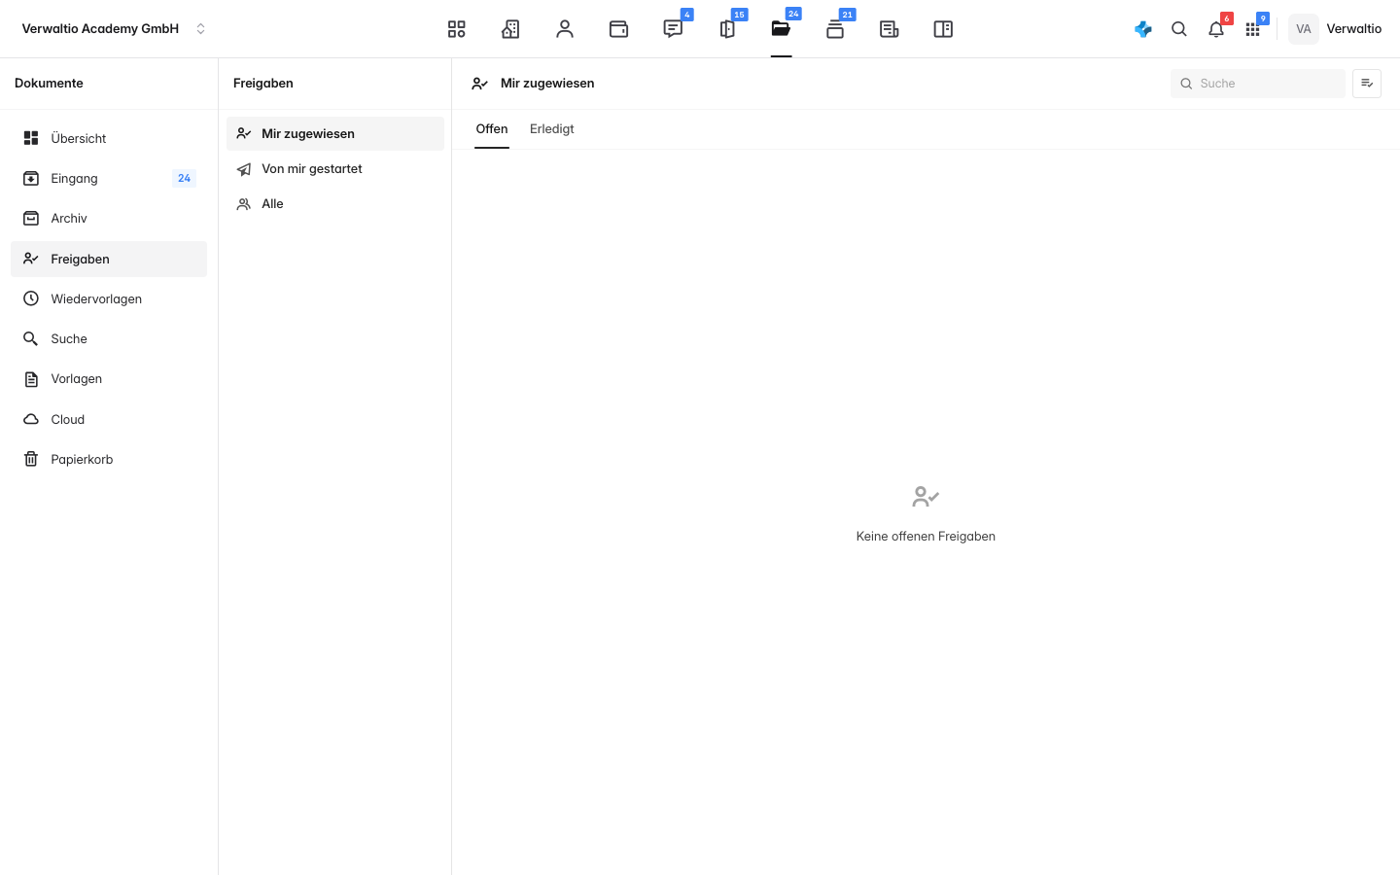Open Suche in Dokumente sidebar
Image resolution: width=1400 pixels, height=875 pixels.
point(109,339)
